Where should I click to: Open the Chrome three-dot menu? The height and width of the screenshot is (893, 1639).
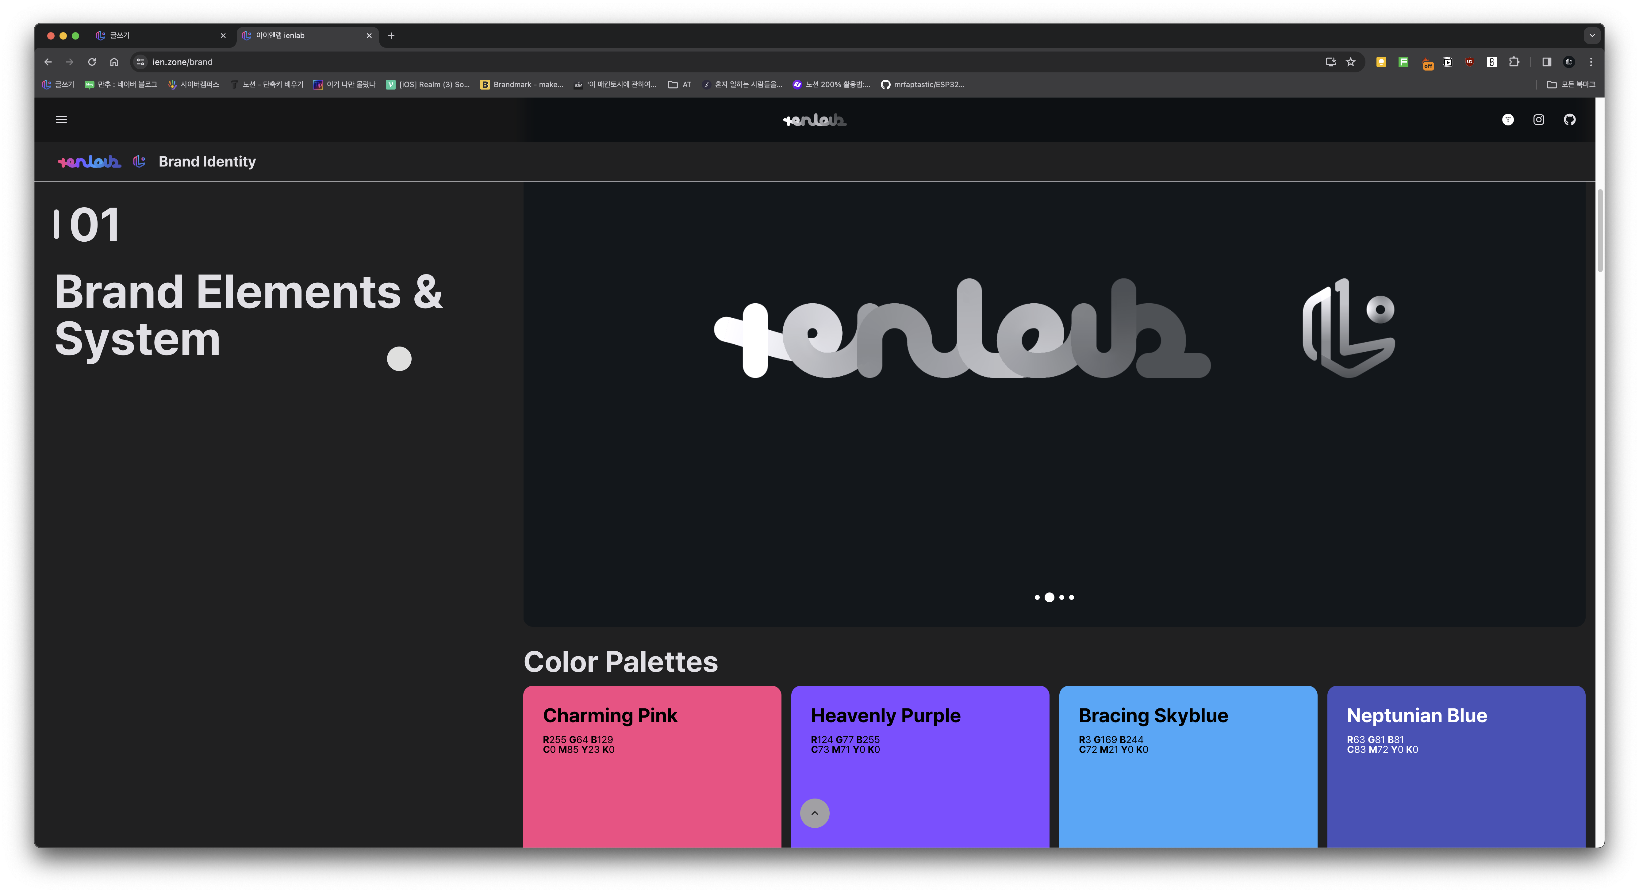[1591, 62]
